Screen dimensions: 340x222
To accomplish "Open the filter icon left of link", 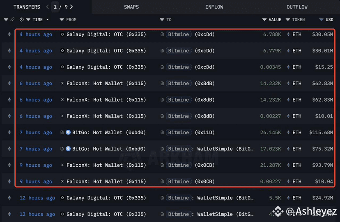I will tap(6, 20).
